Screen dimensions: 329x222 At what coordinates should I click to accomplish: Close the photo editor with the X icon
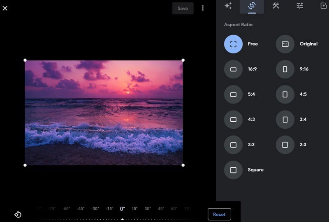click(5, 8)
